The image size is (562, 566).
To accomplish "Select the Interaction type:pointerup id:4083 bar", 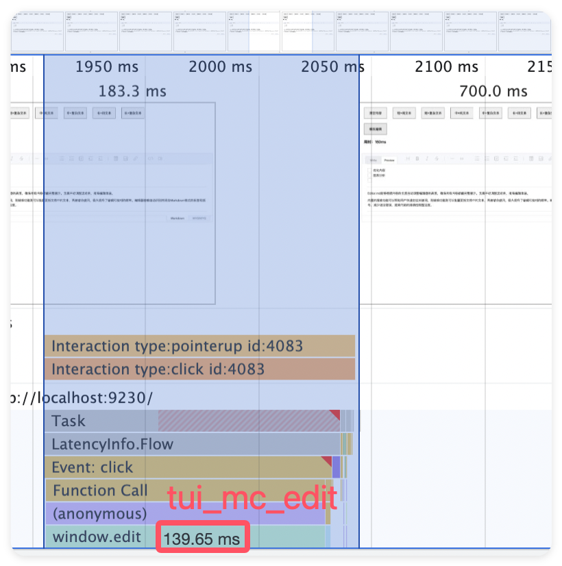I will 199,346.
